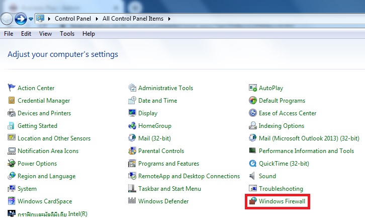Open the Sound link text
365x223 pixels.
pos(267,176)
